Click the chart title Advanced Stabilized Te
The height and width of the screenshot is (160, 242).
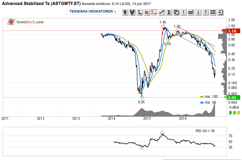[x=41, y=4]
